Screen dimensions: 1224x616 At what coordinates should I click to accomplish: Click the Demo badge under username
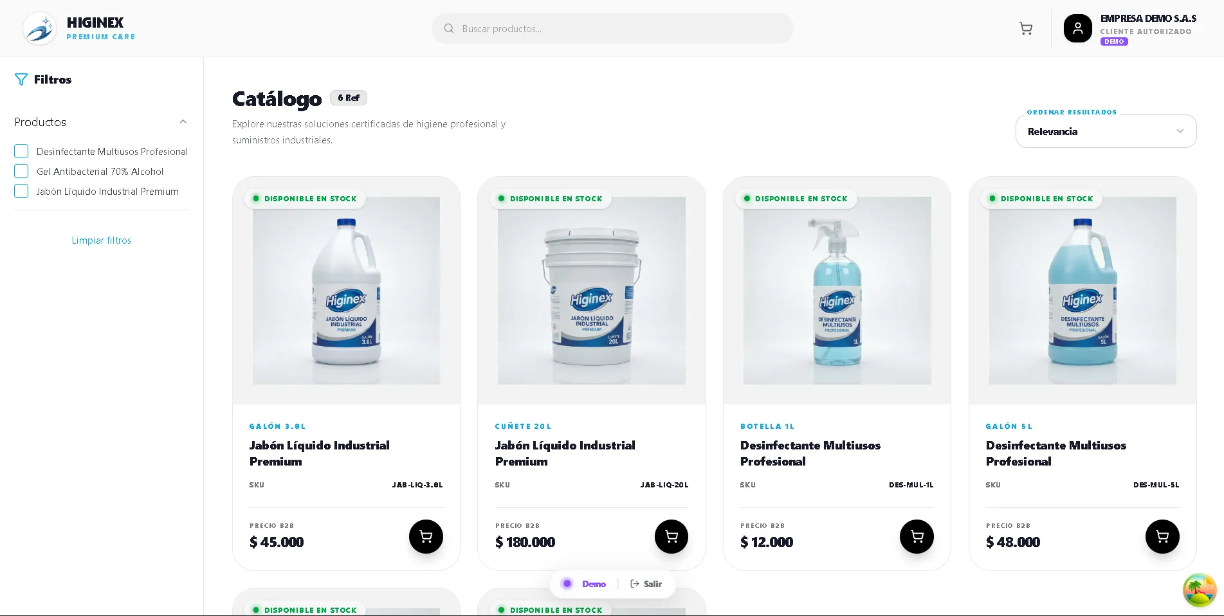1114,41
